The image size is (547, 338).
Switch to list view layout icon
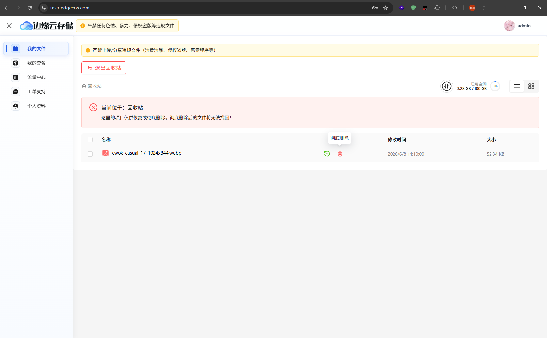(x=517, y=86)
